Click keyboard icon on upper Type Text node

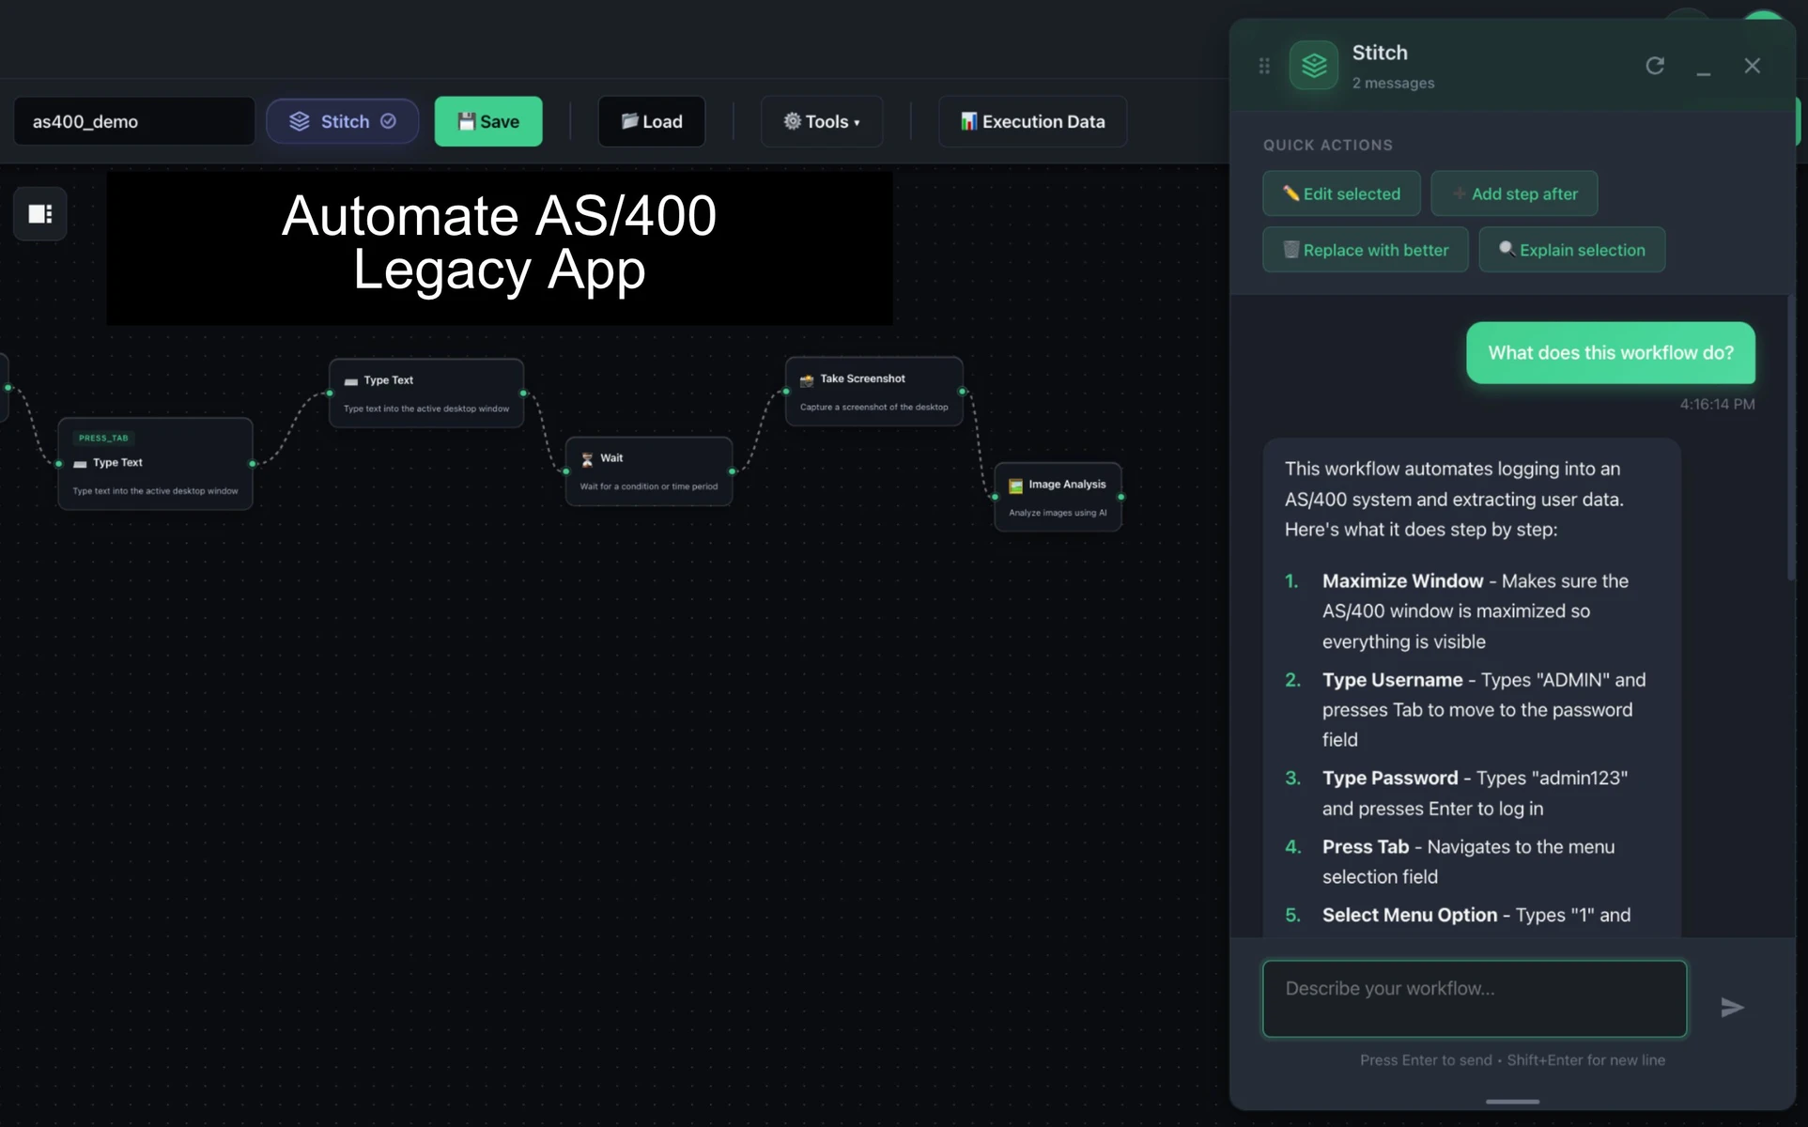(x=351, y=381)
